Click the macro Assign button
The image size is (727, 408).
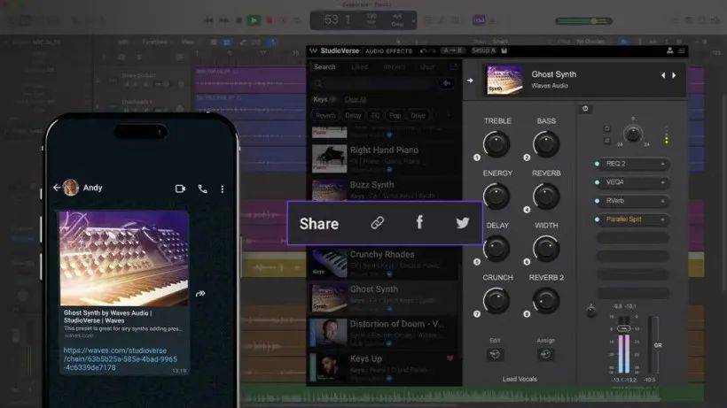point(546,354)
